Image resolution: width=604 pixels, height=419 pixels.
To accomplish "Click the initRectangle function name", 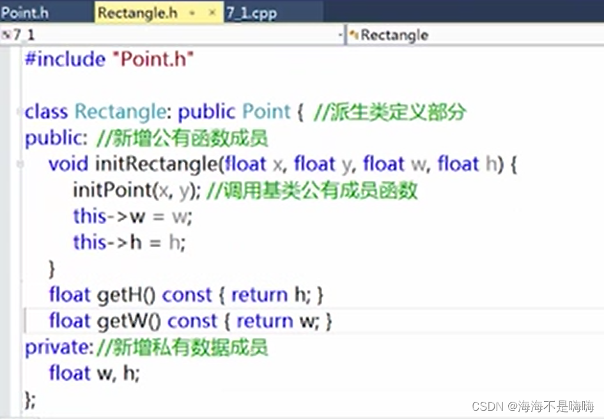I will [x=157, y=164].
